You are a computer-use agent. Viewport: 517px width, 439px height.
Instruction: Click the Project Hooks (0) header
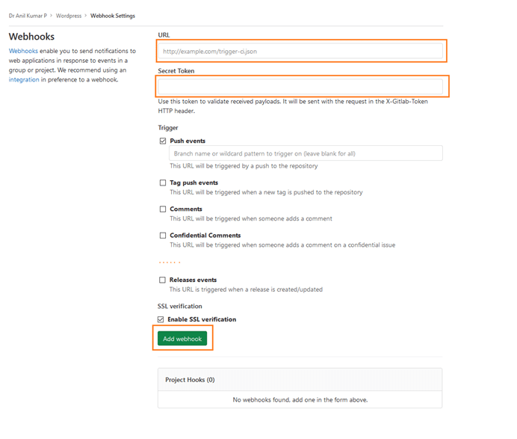click(190, 380)
